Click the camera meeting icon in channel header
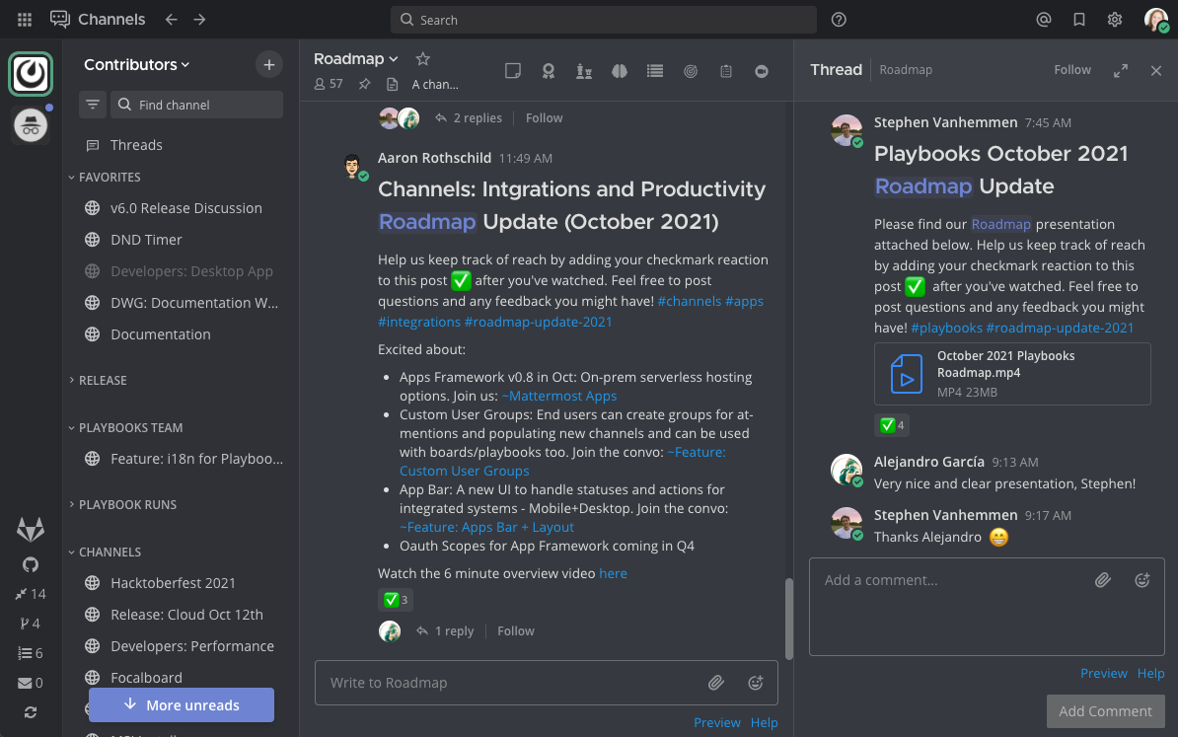 [762, 70]
